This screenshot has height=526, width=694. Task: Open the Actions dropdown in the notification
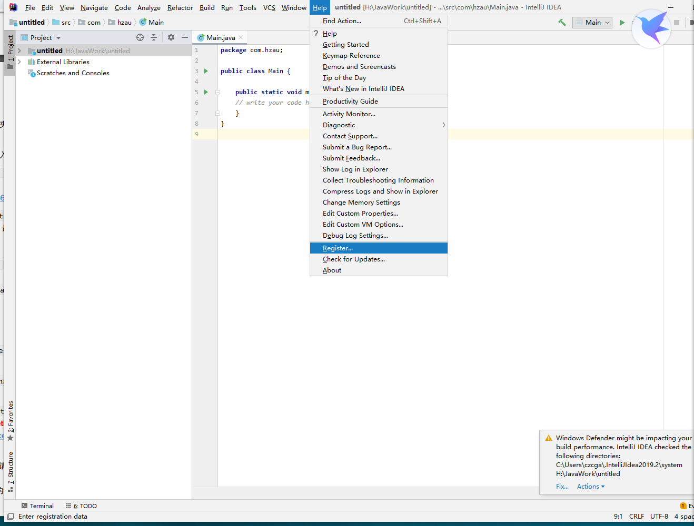click(591, 487)
